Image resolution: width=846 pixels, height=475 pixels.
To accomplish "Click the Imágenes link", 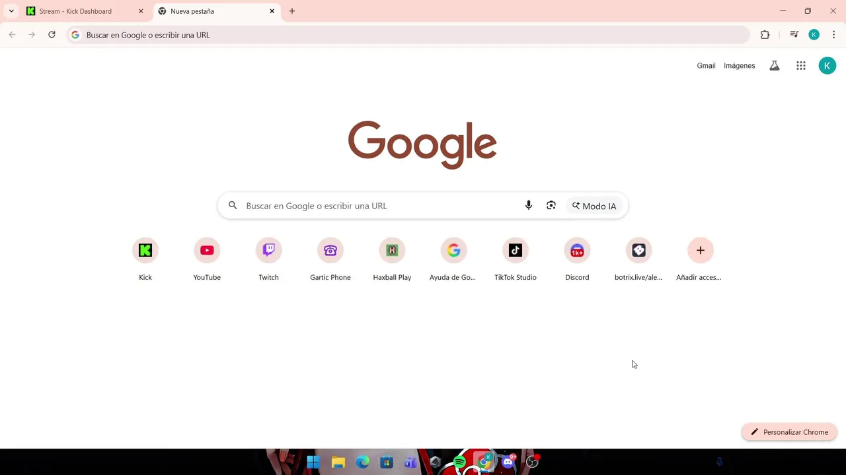I will [x=739, y=66].
